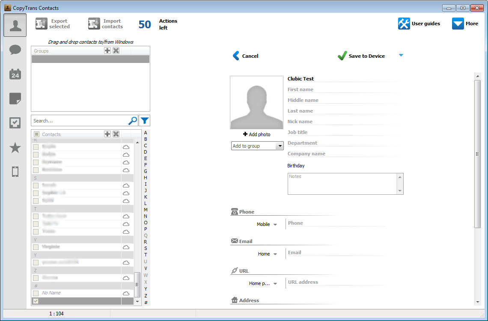This screenshot has height=321, width=488.
Task: Expand the Save to Device arrow
Action: click(x=401, y=56)
